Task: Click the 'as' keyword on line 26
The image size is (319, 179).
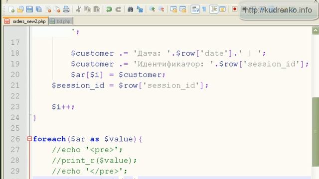Action: coord(95,139)
